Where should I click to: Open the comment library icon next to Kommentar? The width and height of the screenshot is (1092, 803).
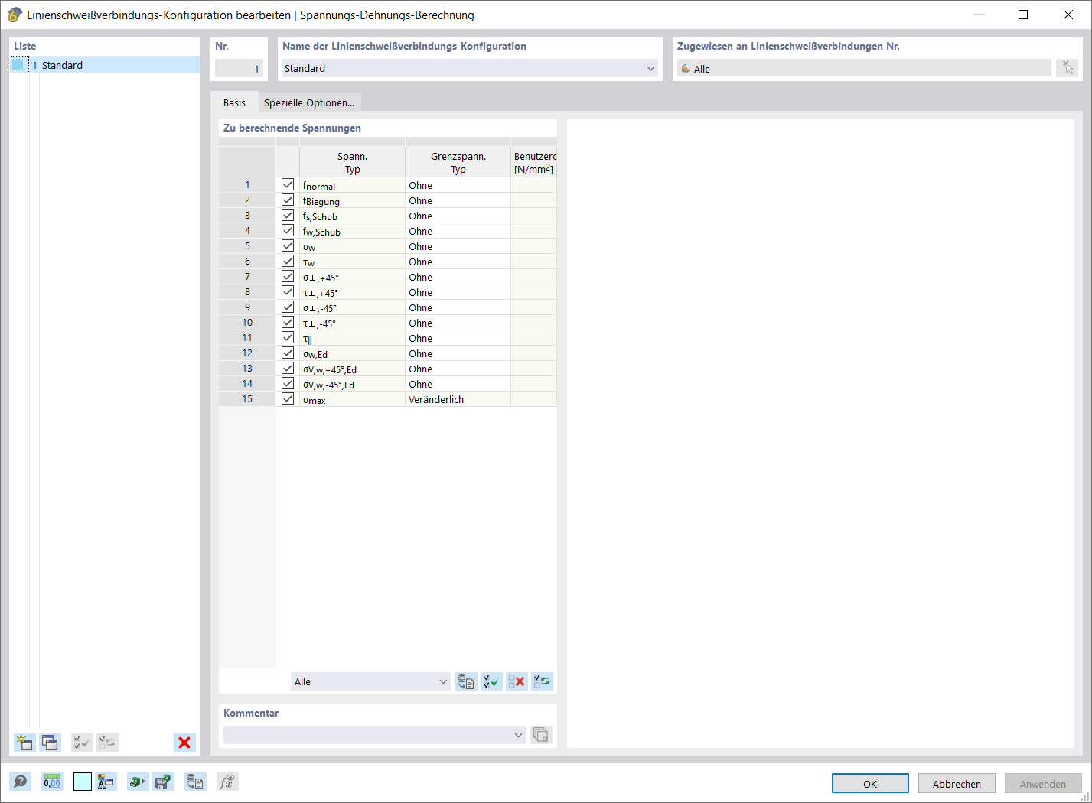[541, 735]
